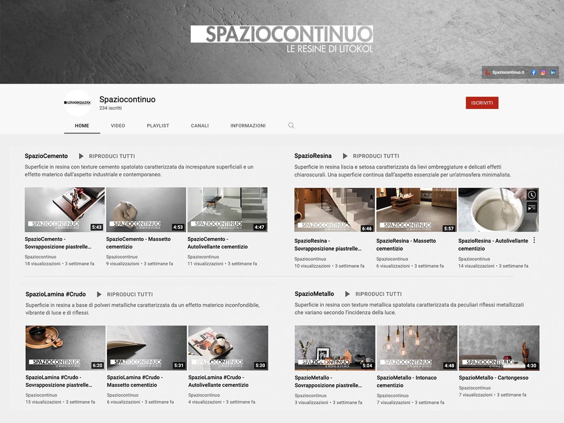Screen dimensions: 564x423
Task: Open the SpazioCemento playlist title
Action: click(x=46, y=156)
